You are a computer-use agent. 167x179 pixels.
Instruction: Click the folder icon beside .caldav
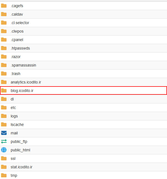coord(4,14)
